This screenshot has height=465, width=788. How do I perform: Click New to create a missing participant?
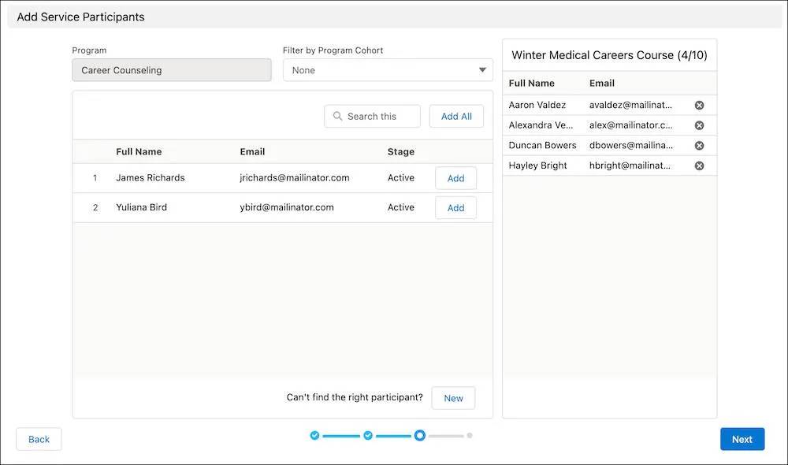tap(453, 398)
